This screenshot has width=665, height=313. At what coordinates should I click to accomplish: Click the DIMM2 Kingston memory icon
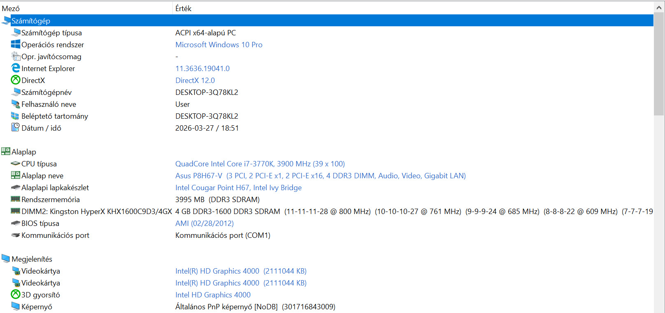(x=16, y=211)
